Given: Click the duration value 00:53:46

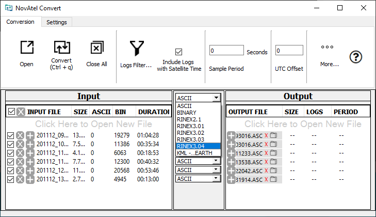Looking at the screenshot, I should click(148, 171).
